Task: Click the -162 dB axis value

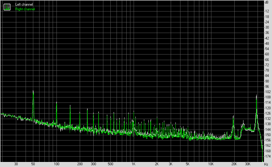Action: coord(267,145)
